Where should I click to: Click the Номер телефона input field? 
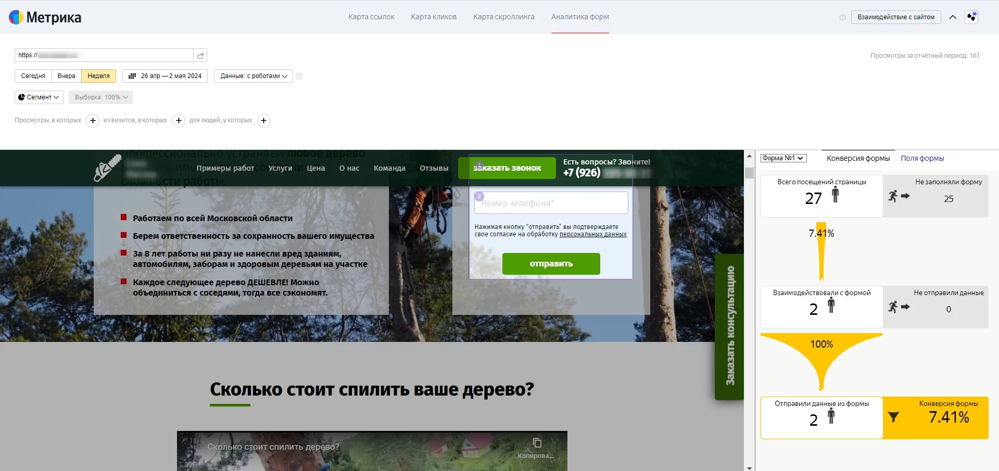point(551,203)
